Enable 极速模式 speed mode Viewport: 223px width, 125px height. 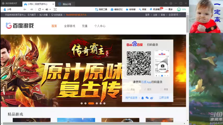[x=156, y=9]
